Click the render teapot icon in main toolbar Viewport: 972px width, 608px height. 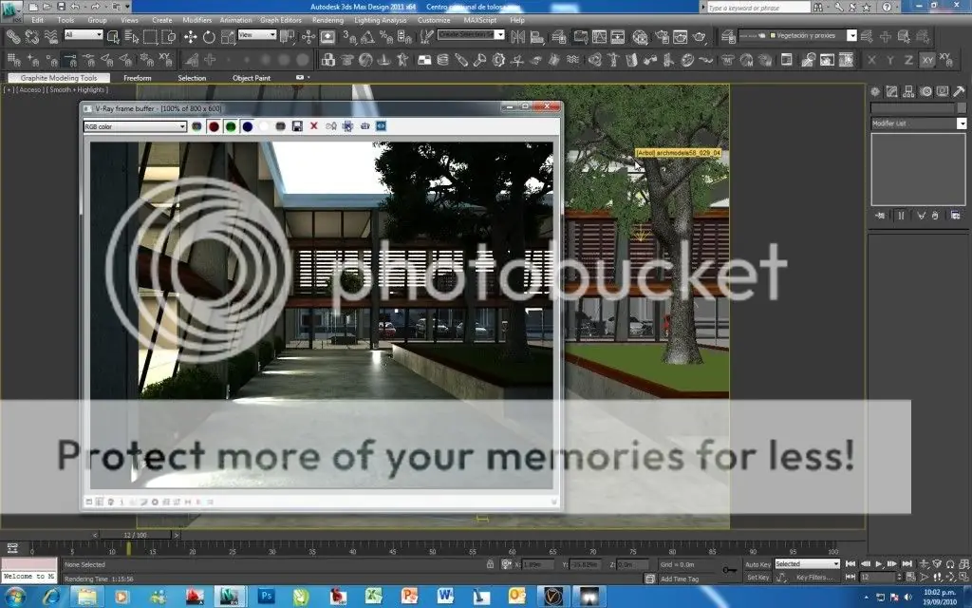pyautogui.click(x=701, y=36)
